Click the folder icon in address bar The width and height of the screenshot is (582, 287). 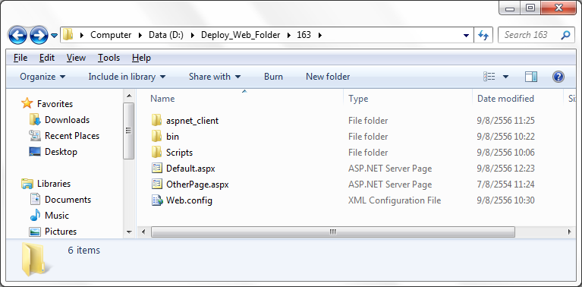click(x=68, y=35)
